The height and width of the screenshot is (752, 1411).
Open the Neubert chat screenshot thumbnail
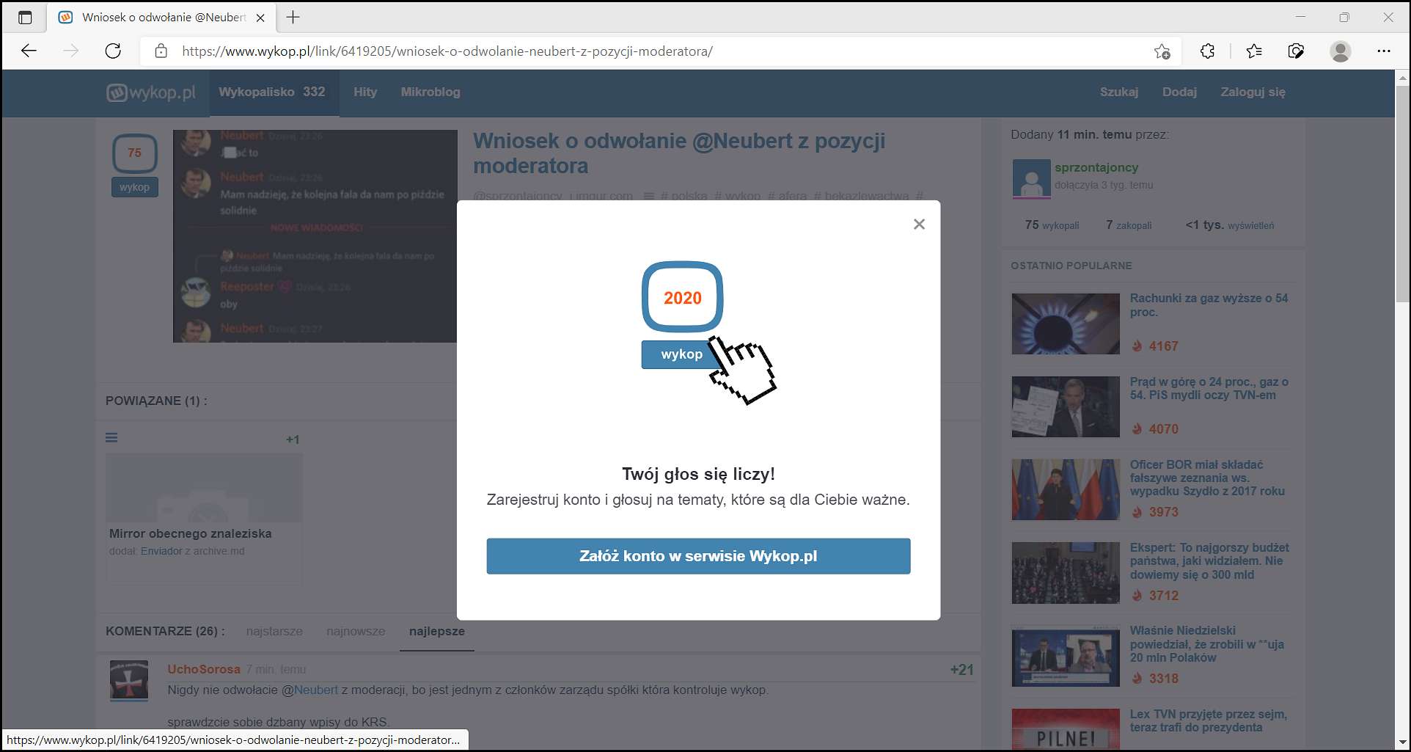pyautogui.click(x=315, y=236)
